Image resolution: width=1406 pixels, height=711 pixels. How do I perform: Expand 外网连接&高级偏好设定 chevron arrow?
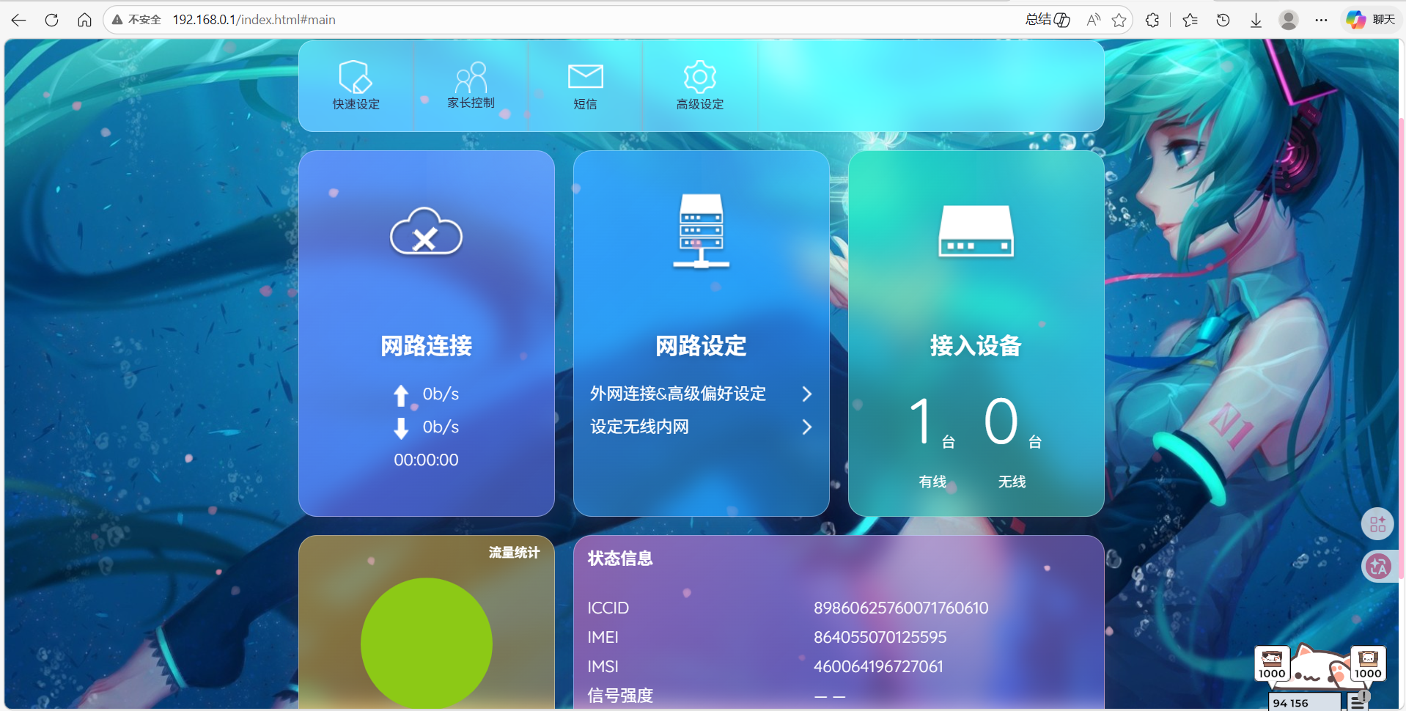[806, 394]
